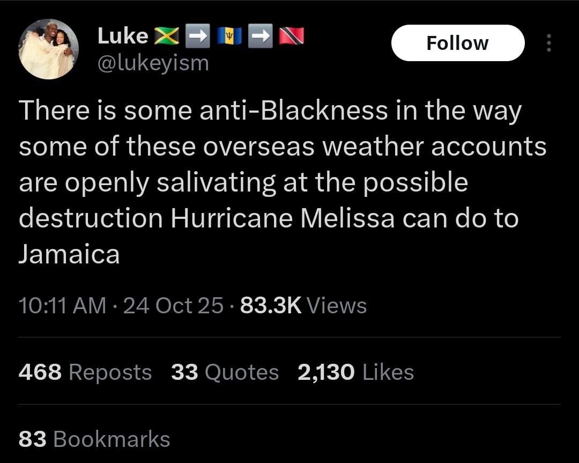Click the display name Luke
The width and height of the screenshot is (579, 463).
(x=123, y=36)
